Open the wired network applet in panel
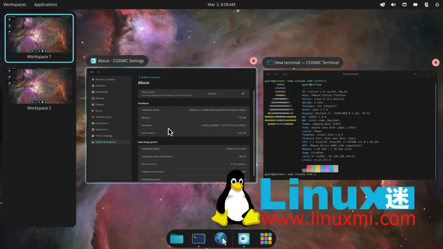This screenshot has width=443, height=249. 404,5
